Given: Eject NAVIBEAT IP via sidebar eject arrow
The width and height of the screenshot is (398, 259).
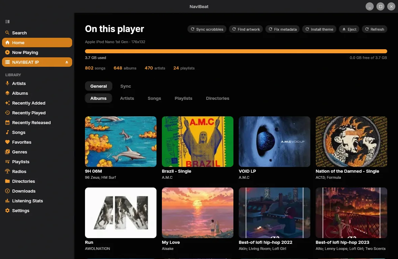Looking at the screenshot, I should pos(67,62).
